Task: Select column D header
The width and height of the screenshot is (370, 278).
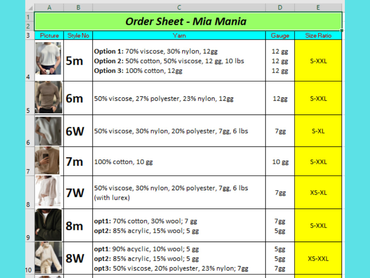Action: pos(280,7)
